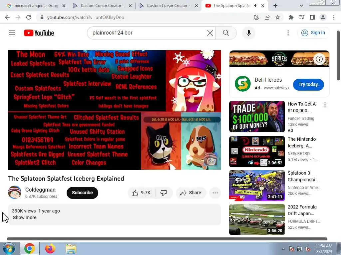Open Splatoon 3 Championship video thumbnail
The image size is (341, 255).
pyautogui.click(x=257, y=186)
